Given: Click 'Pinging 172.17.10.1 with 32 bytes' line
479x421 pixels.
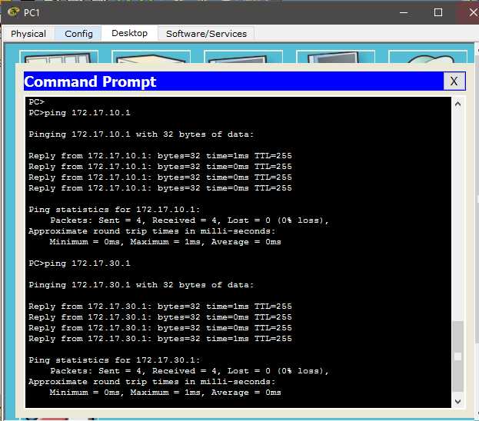Looking at the screenshot, I should point(141,134).
